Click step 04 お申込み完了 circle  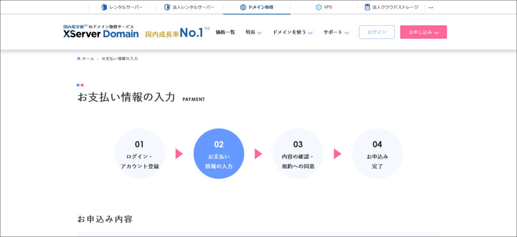(377, 154)
